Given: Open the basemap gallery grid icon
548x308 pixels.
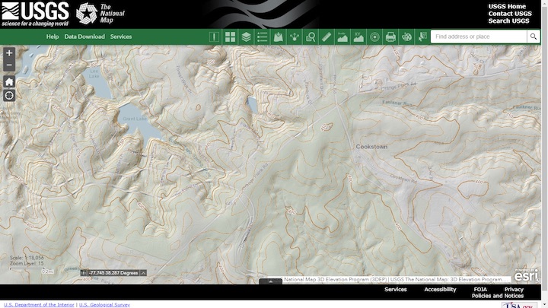Looking at the screenshot, I should point(230,37).
